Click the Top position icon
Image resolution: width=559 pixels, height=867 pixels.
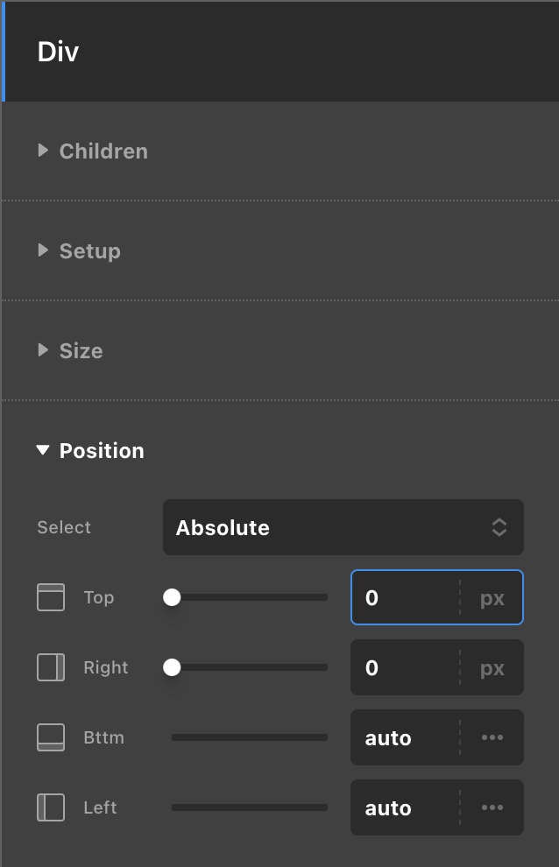click(50, 597)
